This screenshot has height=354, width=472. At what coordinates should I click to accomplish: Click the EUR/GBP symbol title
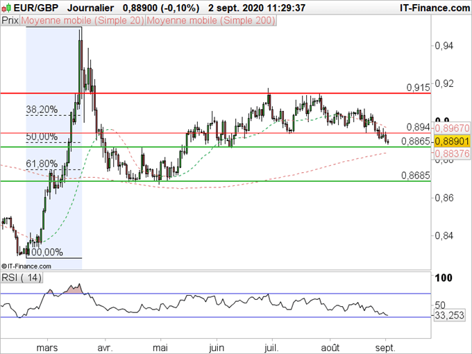[x=36, y=8]
